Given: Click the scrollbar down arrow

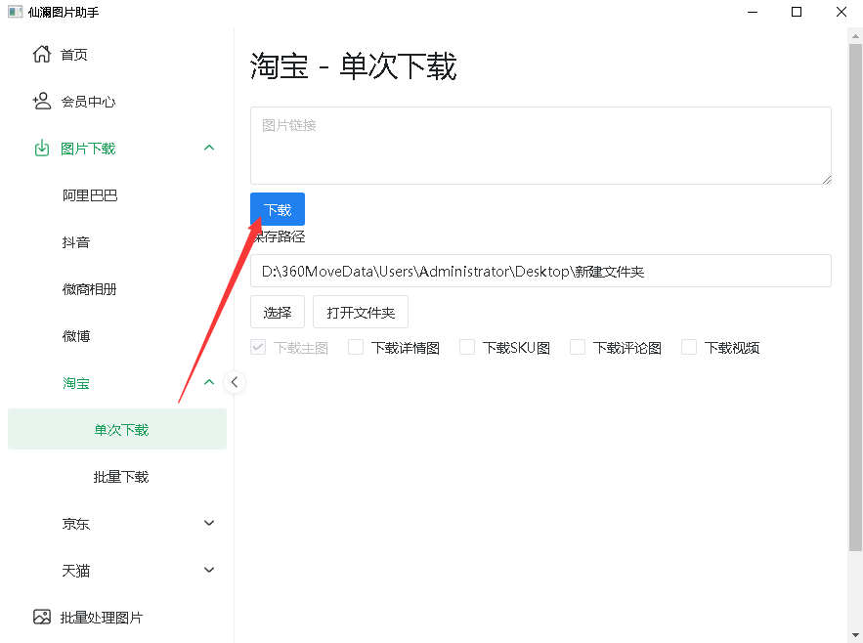Looking at the screenshot, I should 855,635.
